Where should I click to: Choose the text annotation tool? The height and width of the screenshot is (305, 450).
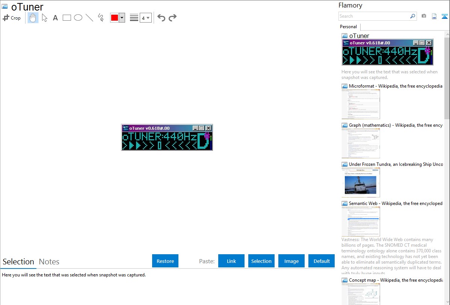click(55, 18)
